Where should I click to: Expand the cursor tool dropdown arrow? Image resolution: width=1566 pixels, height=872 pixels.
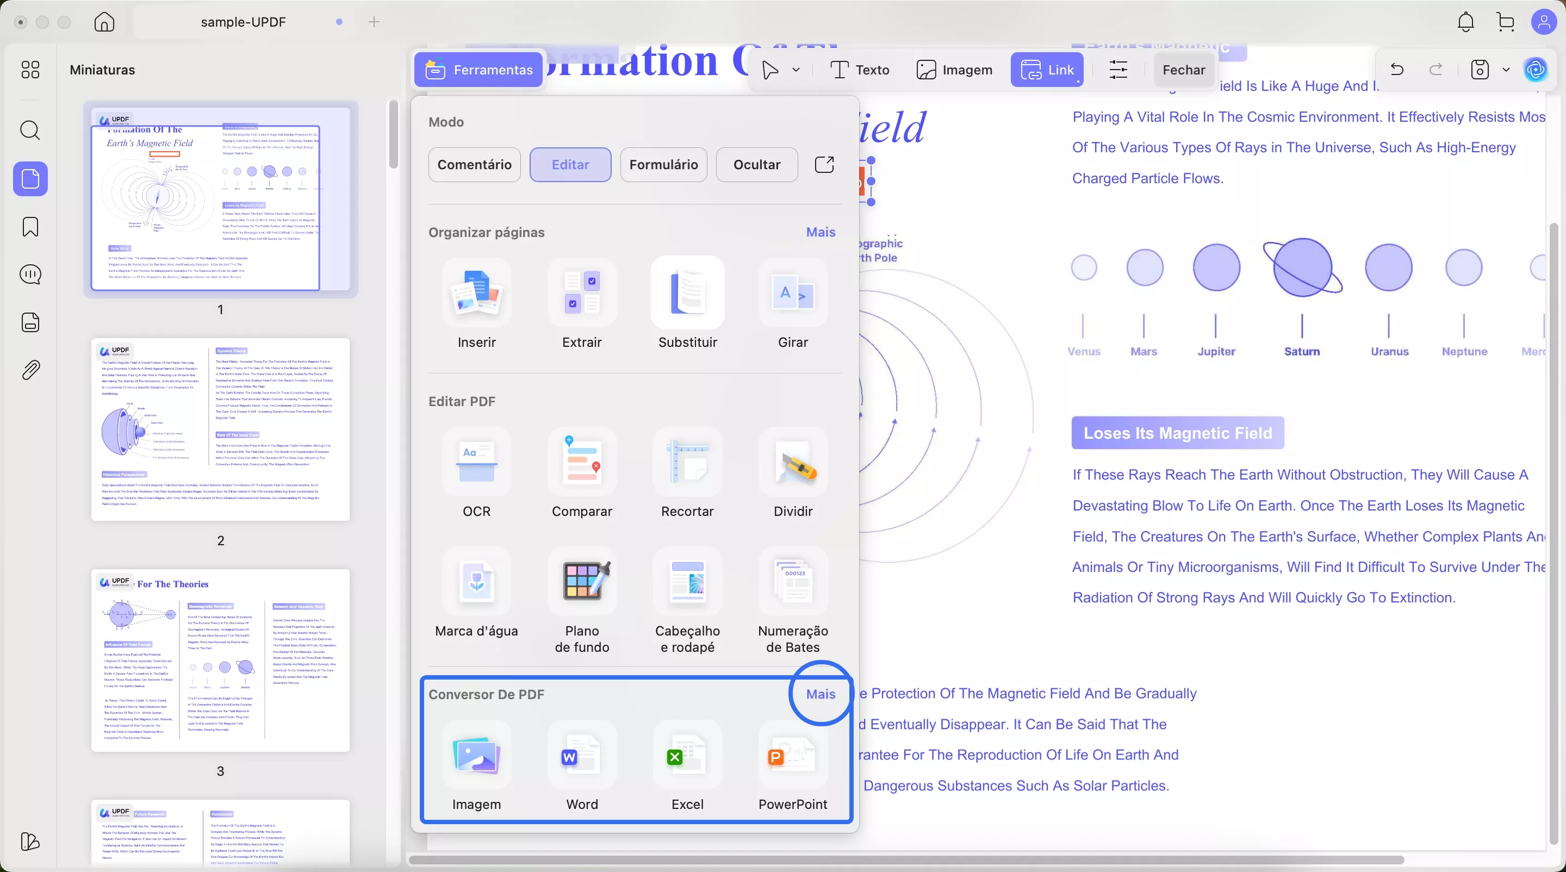coord(796,70)
